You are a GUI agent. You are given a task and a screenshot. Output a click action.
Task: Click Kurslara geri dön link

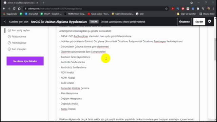(x=19, y=22)
